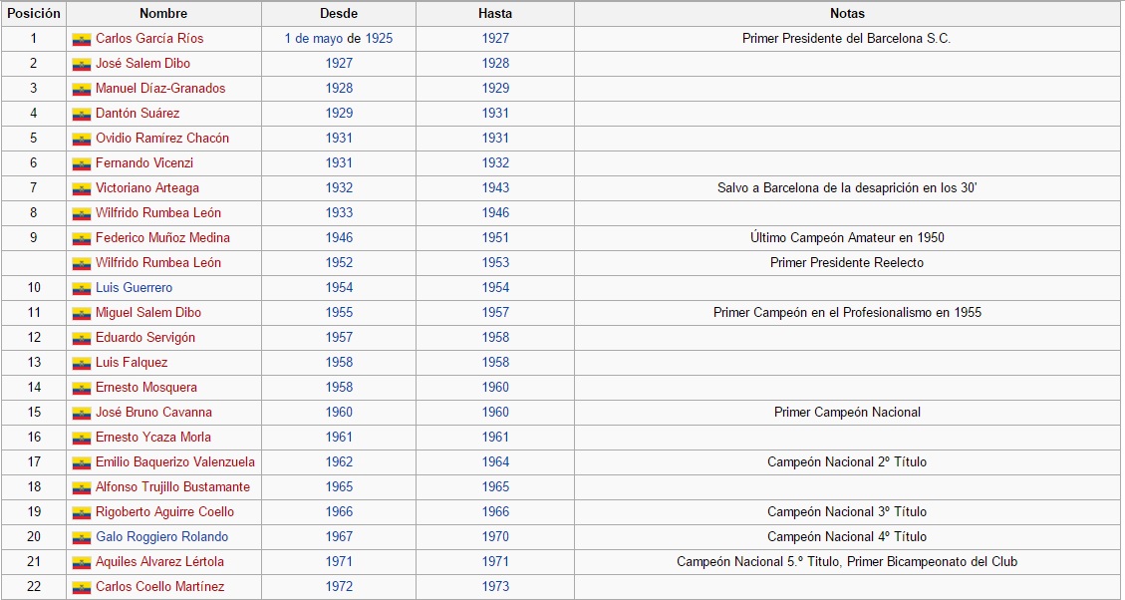This screenshot has height=600, width=1125.
Task: Click the flag next to José Bruno Cavanna
Action: click(82, 413)
